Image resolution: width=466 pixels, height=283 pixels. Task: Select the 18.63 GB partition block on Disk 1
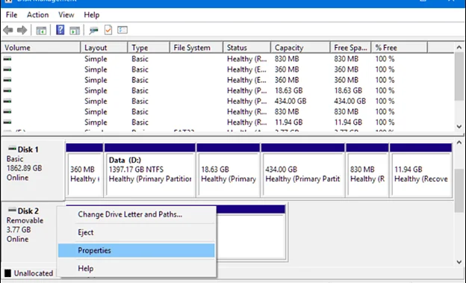pyautogui.click(x=229, y=170)
